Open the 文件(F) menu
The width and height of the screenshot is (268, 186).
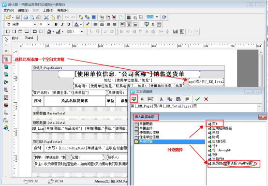(9, 11)
